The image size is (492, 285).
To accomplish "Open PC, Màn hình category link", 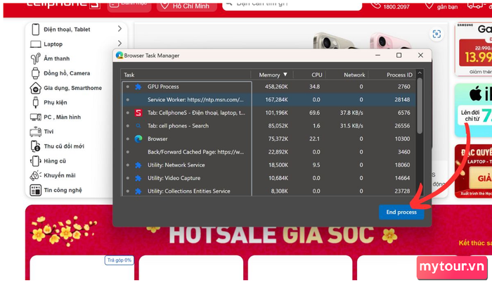I will (x=62, y=118).
